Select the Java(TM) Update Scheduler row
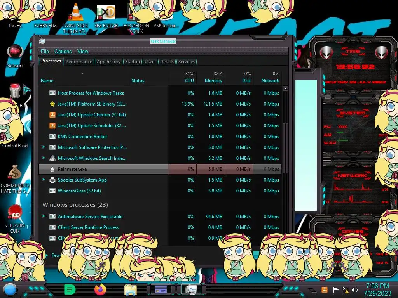The width and height of the screenshot is (398, 298). 160,126
